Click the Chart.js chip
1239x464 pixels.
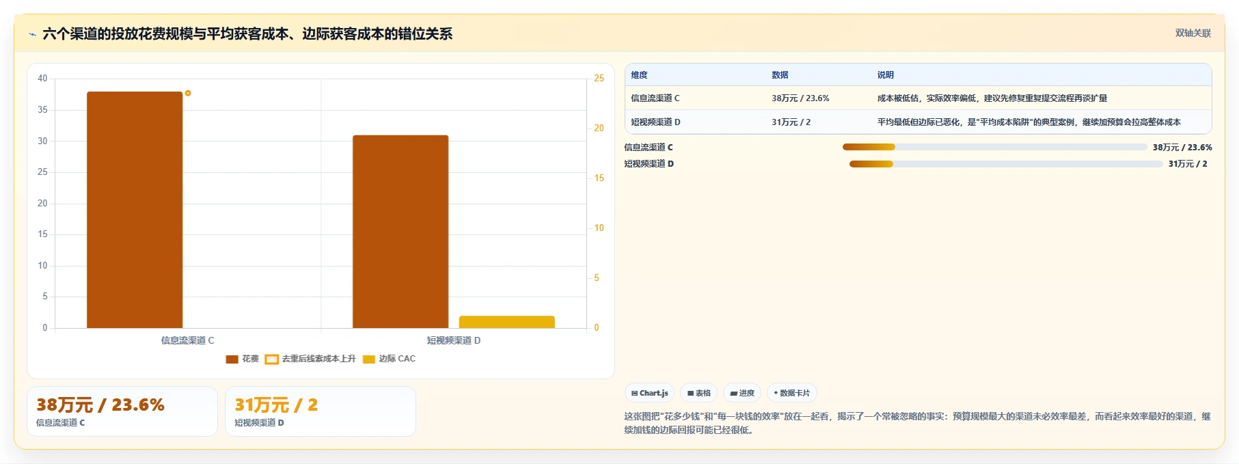[x=649, y=393]
